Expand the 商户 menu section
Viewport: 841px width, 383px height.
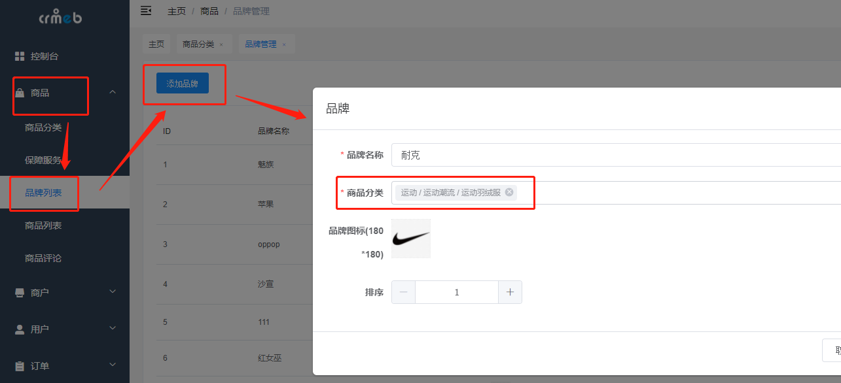click(112, 292)
